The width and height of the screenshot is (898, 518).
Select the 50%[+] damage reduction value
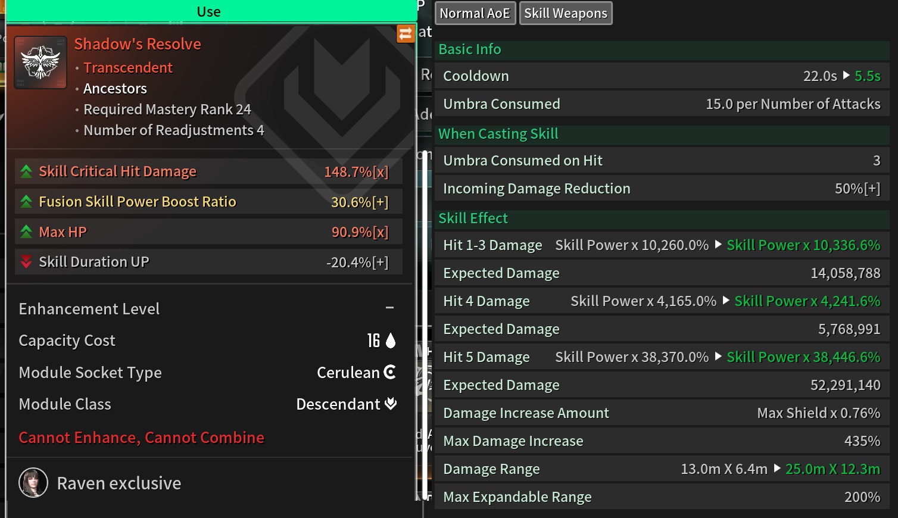858,189
